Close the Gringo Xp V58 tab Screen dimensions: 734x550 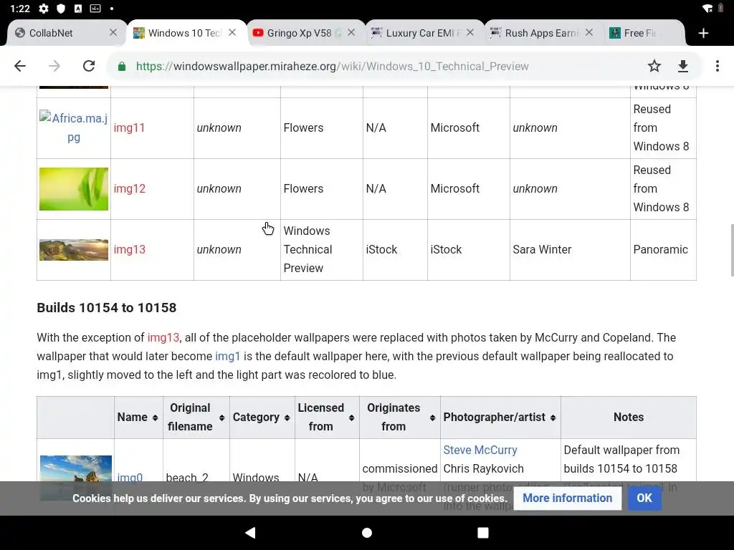pyautogui.click(x=351, y=32)
